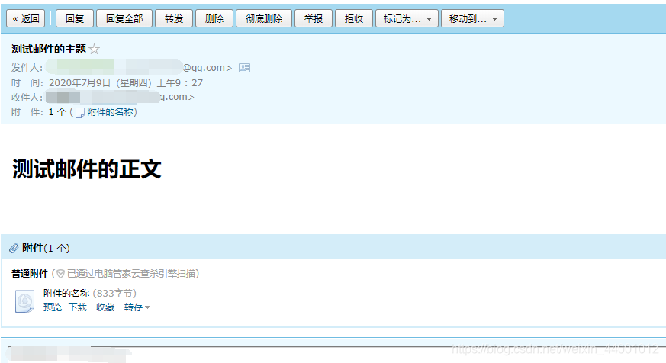The width and height of the screenshot is (666, 363).
Task: Click the 普通附件 label
Action: pyautogui.click(x=30, y=274)
